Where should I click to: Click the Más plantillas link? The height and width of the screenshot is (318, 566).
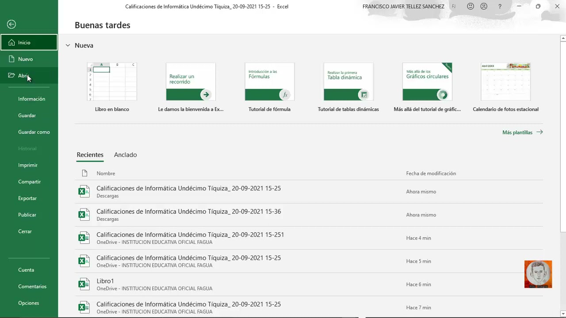point(517,132)
